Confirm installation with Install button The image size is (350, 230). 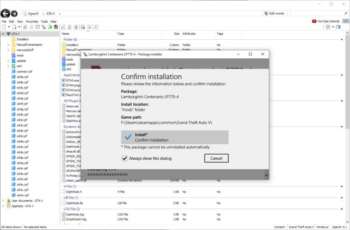click(175, 137)
